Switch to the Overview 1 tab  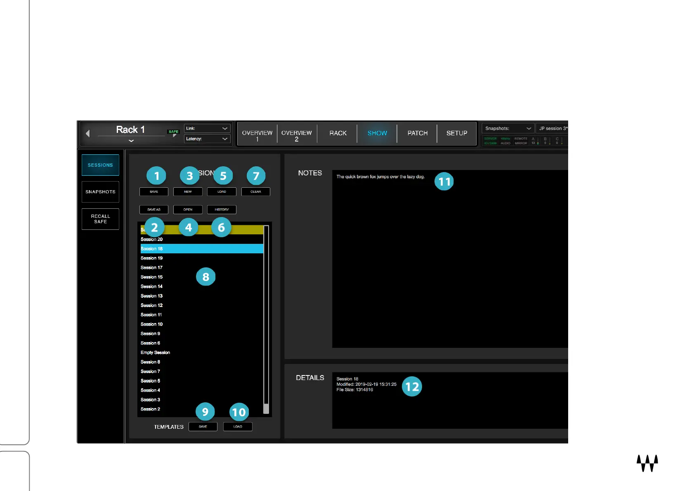point(257,134)
